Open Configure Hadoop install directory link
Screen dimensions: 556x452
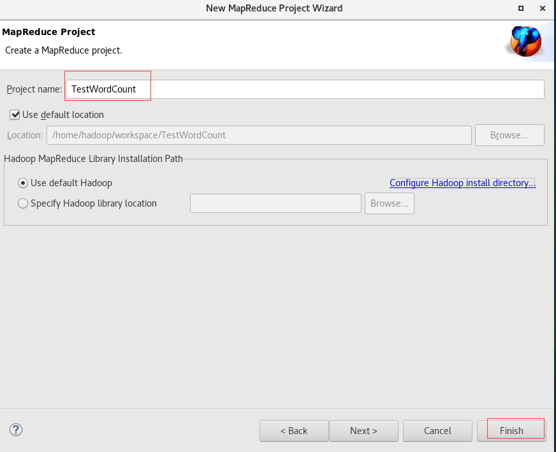[462, 183]
